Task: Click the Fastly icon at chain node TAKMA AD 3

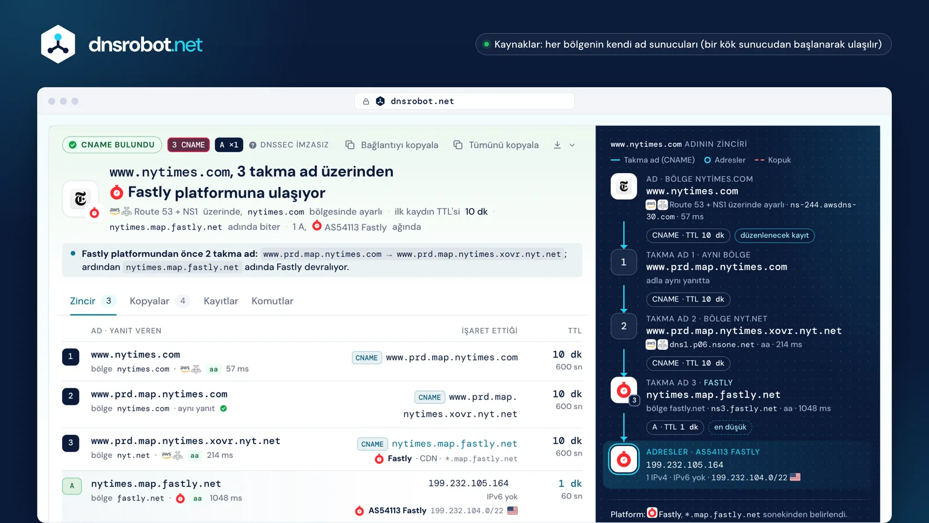Action: pyautogui.click(x=624, y=390)
